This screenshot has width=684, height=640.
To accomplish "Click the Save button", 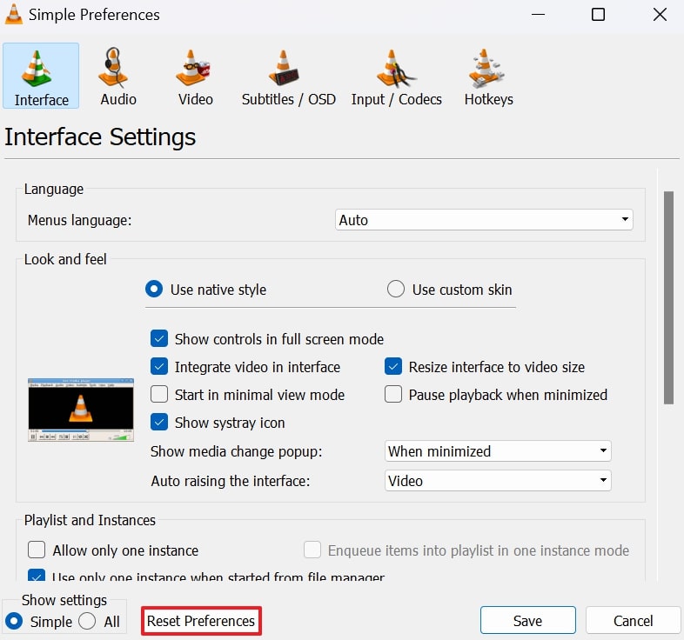I will coord(528,620).
